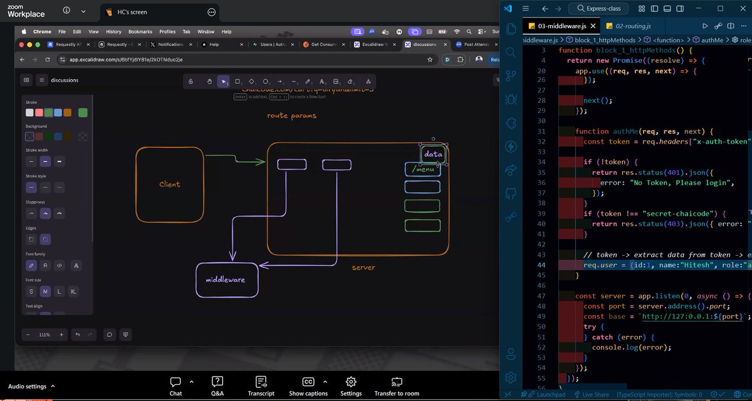Pick the red stroke color swatch
752x401 pixels.
tap(39, 113)
